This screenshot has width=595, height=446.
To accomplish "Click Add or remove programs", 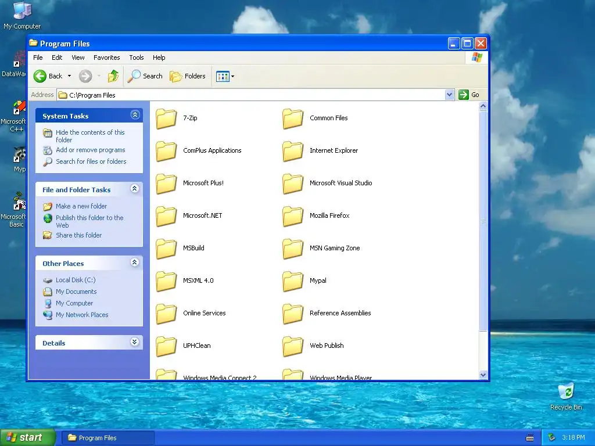I will coord(90,150).
